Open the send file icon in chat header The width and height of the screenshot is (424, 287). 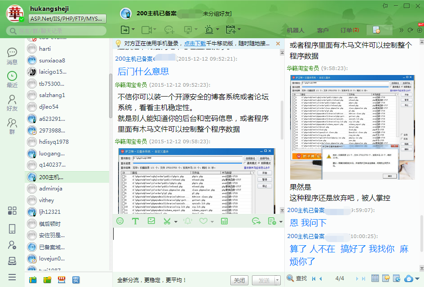(x=125, y=30)
